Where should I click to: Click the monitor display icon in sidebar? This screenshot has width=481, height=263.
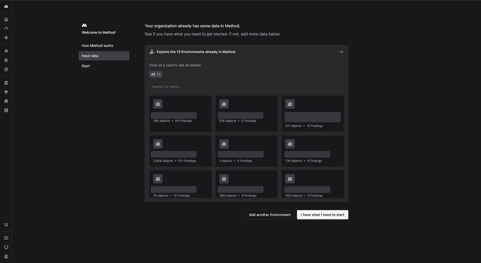click(6, 247)
